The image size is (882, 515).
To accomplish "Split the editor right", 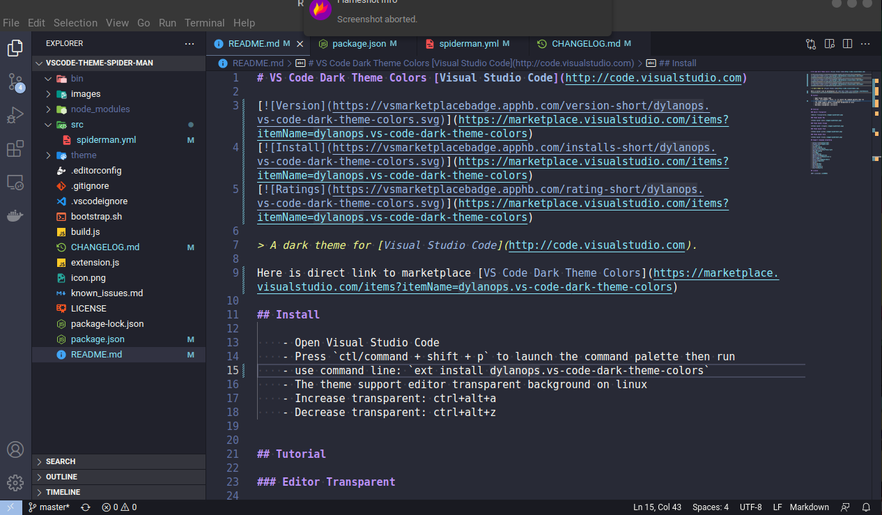I will [x=847, y=44].
